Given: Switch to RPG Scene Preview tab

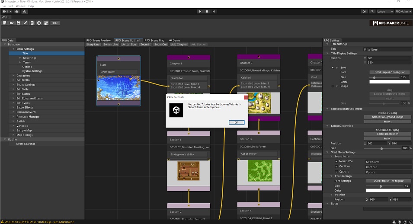Looking at the screenshot, I should point(99,40).
